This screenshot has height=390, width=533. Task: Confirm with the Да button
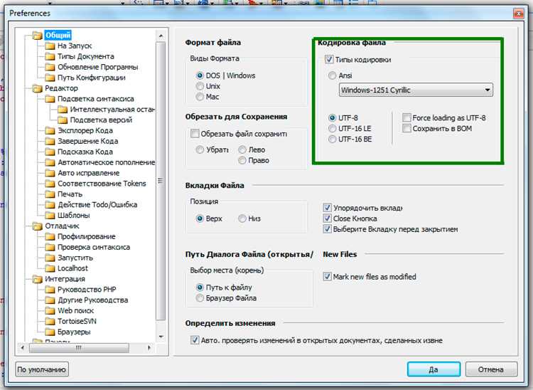434,369
